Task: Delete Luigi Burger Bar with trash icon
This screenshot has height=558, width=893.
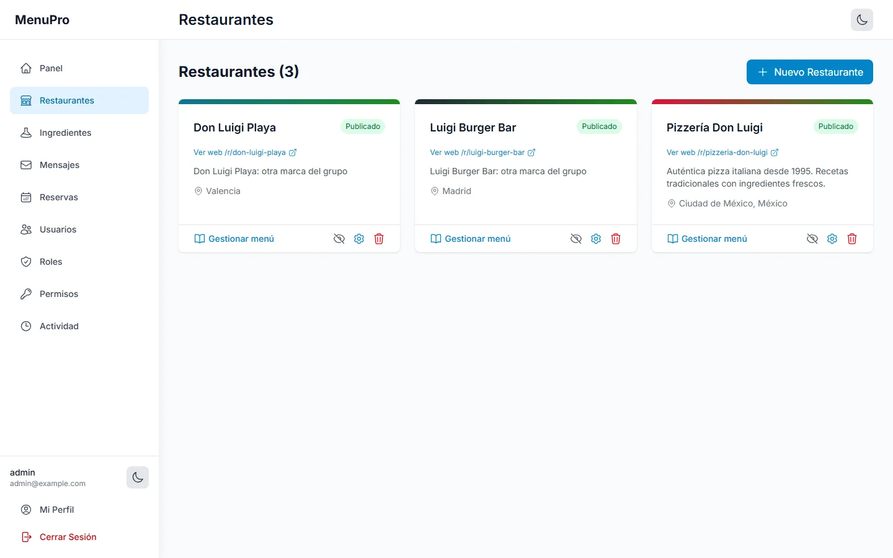Action: 616,239
